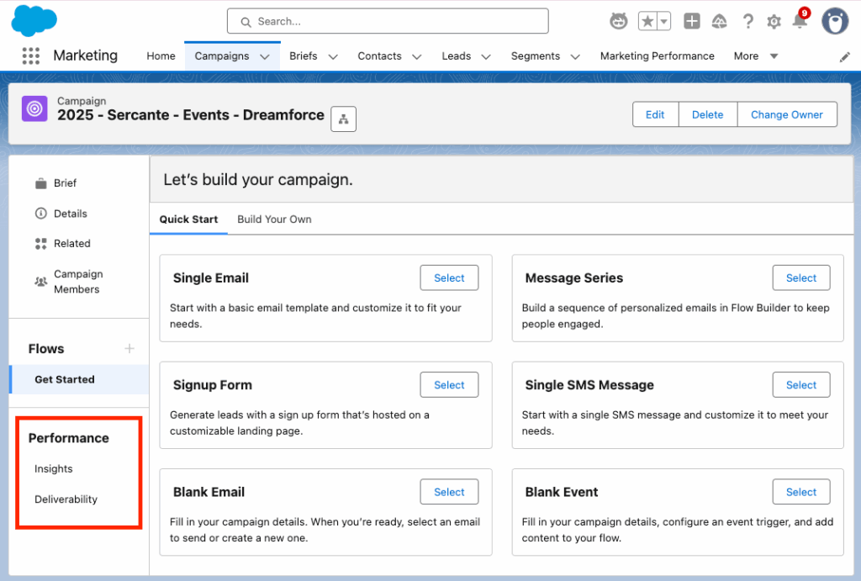Open the App Launcher waffle icon
The height and width of the screenshot is (581, 861).
[31, 55]
